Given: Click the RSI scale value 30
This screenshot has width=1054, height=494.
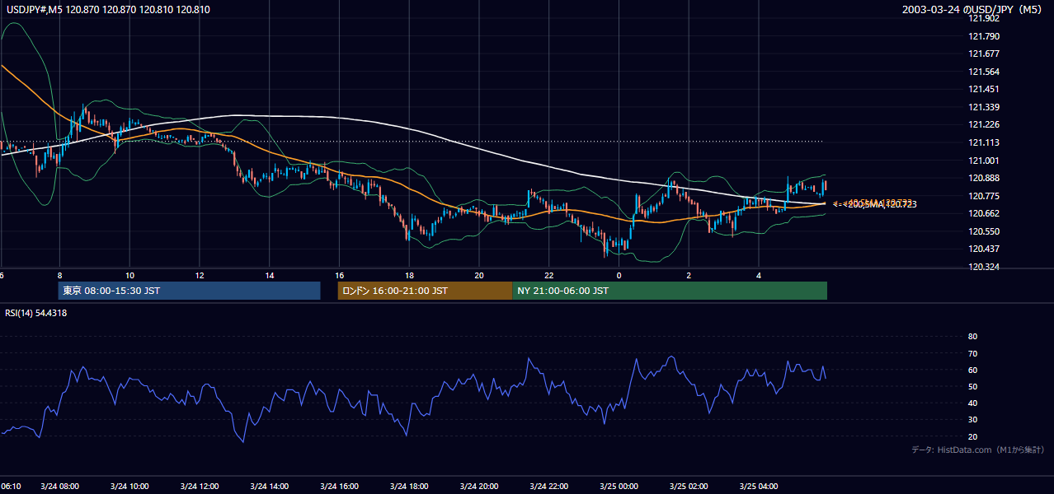Looking at the screenshot, I should 972,420.
